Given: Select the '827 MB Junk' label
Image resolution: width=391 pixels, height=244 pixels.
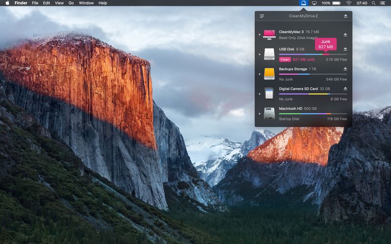Looking at the screenshot, I should (304, 60).
